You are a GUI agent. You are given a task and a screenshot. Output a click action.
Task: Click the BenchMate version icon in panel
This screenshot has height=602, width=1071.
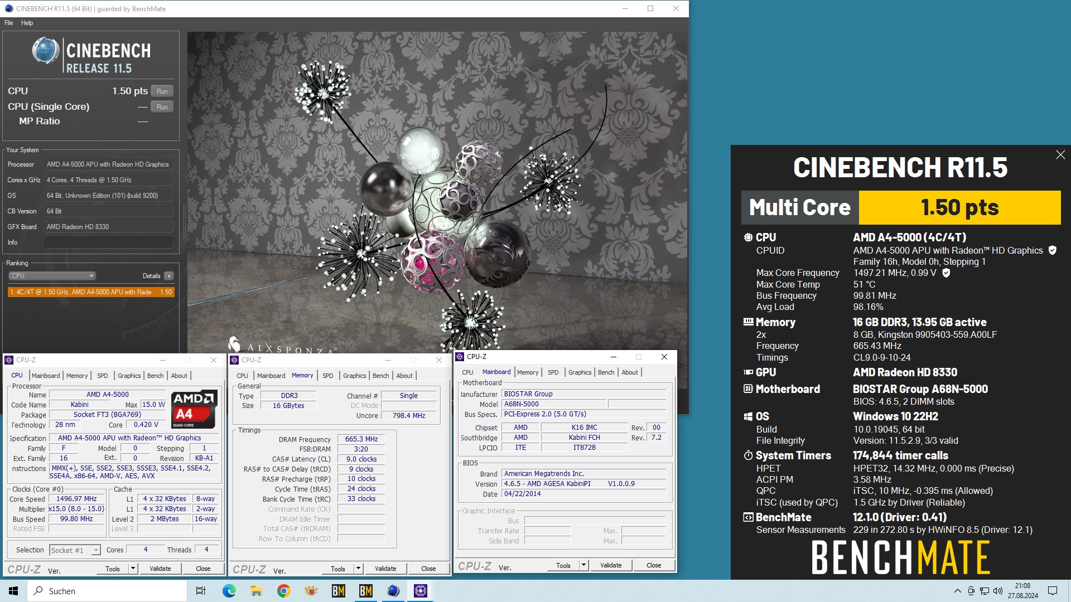click(748, 517)
